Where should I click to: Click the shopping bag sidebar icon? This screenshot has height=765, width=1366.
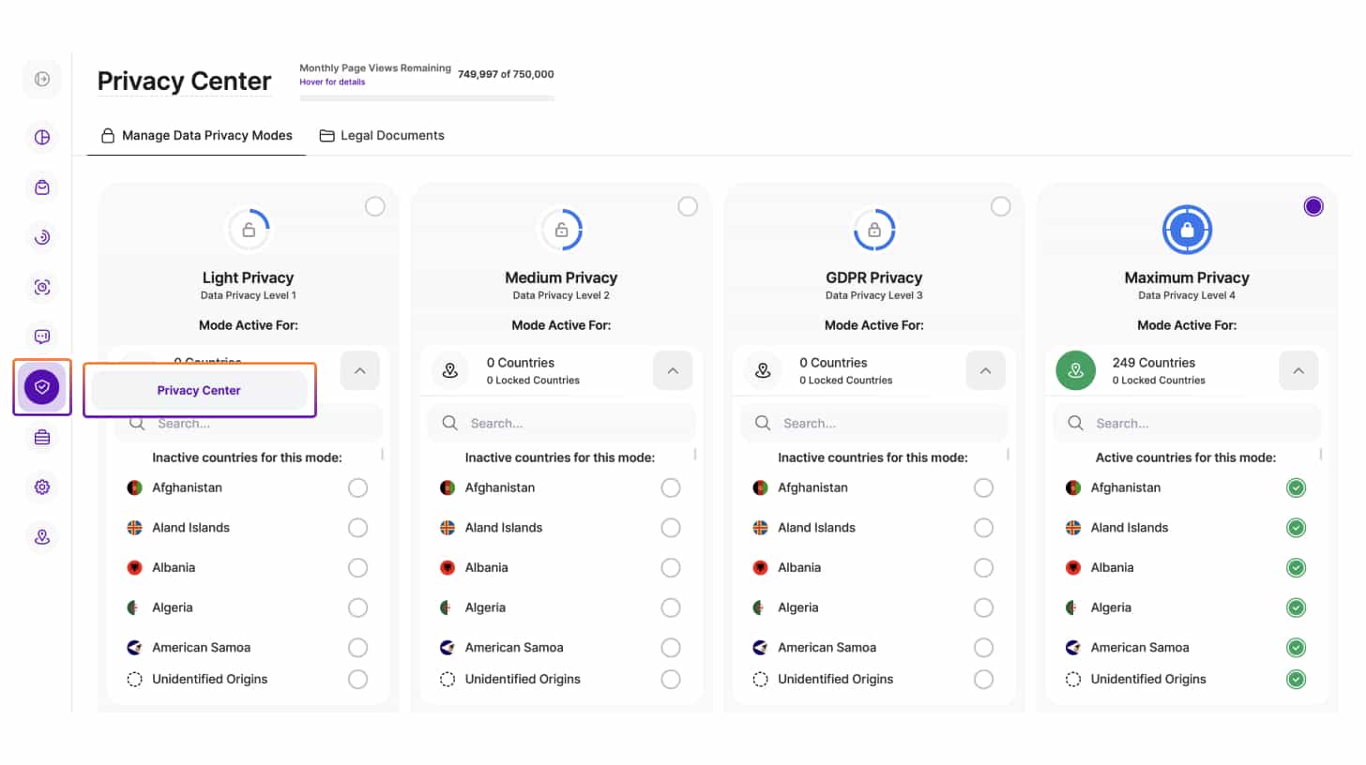coord(41,187)
